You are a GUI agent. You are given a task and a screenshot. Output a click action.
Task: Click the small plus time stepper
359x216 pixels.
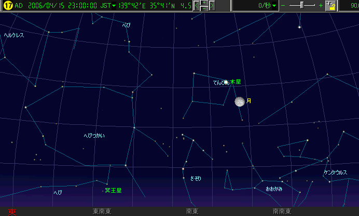(x=204, y=3)
